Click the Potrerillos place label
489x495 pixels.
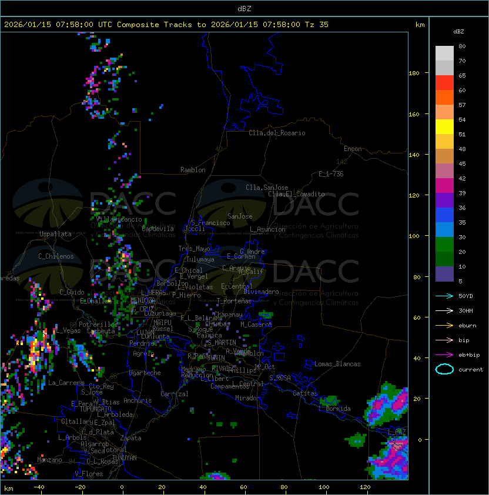[x=98, y=324]
